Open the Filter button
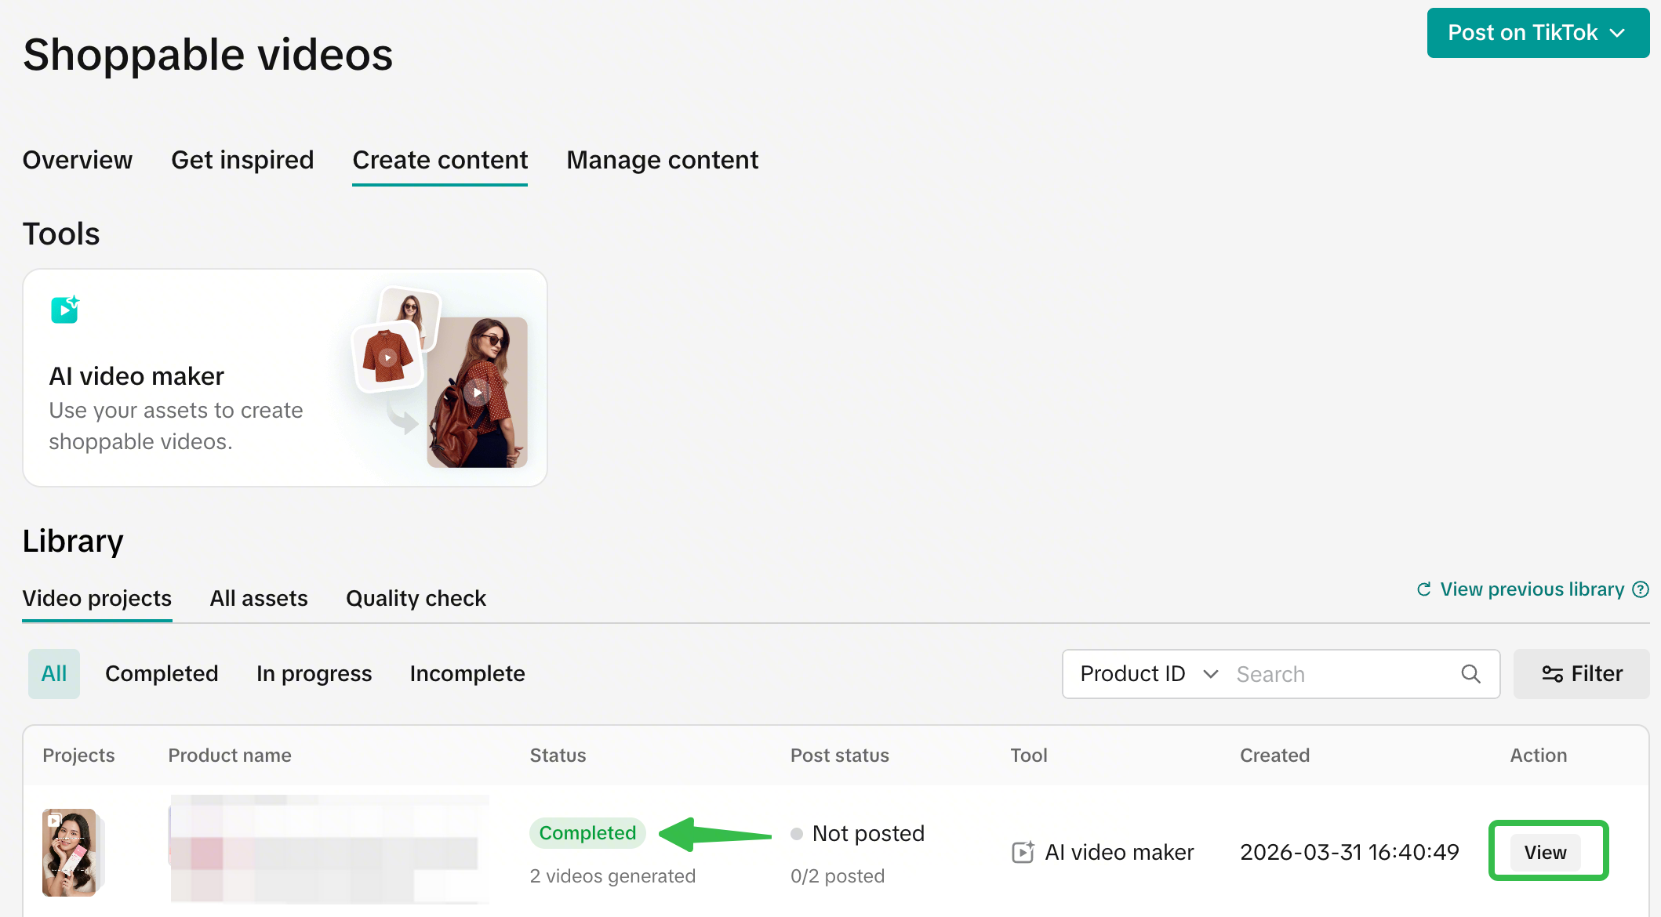The image size is (1661, 917). pyautogui.click(x=1582, y=674)
